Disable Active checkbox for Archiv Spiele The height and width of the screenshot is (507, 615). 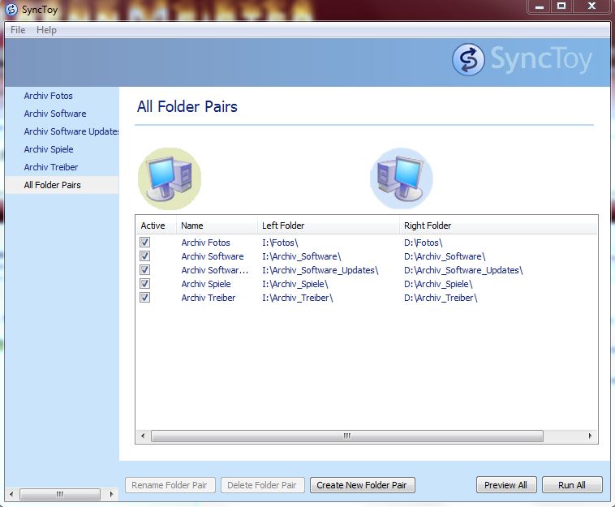pos(144,283)
